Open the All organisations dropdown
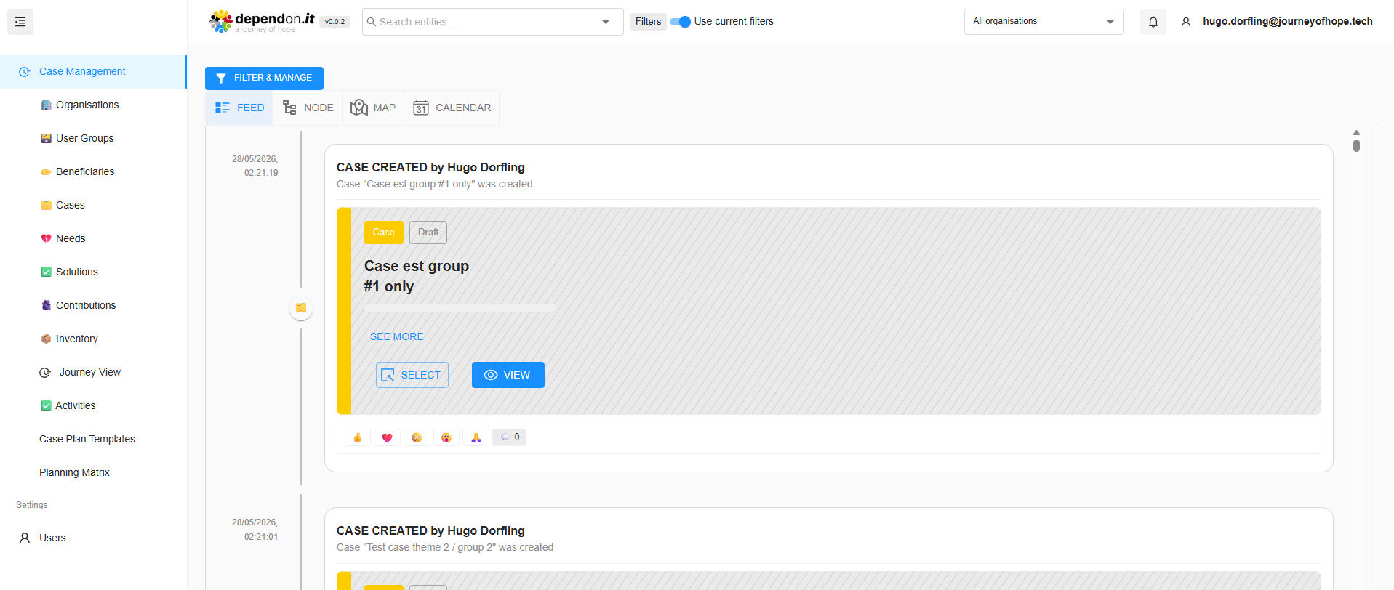This screenshot has width=1394, height=590. (x=1044, y=22)
